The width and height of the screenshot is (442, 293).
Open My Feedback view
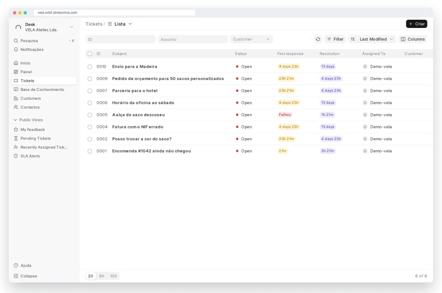(44, 129)
